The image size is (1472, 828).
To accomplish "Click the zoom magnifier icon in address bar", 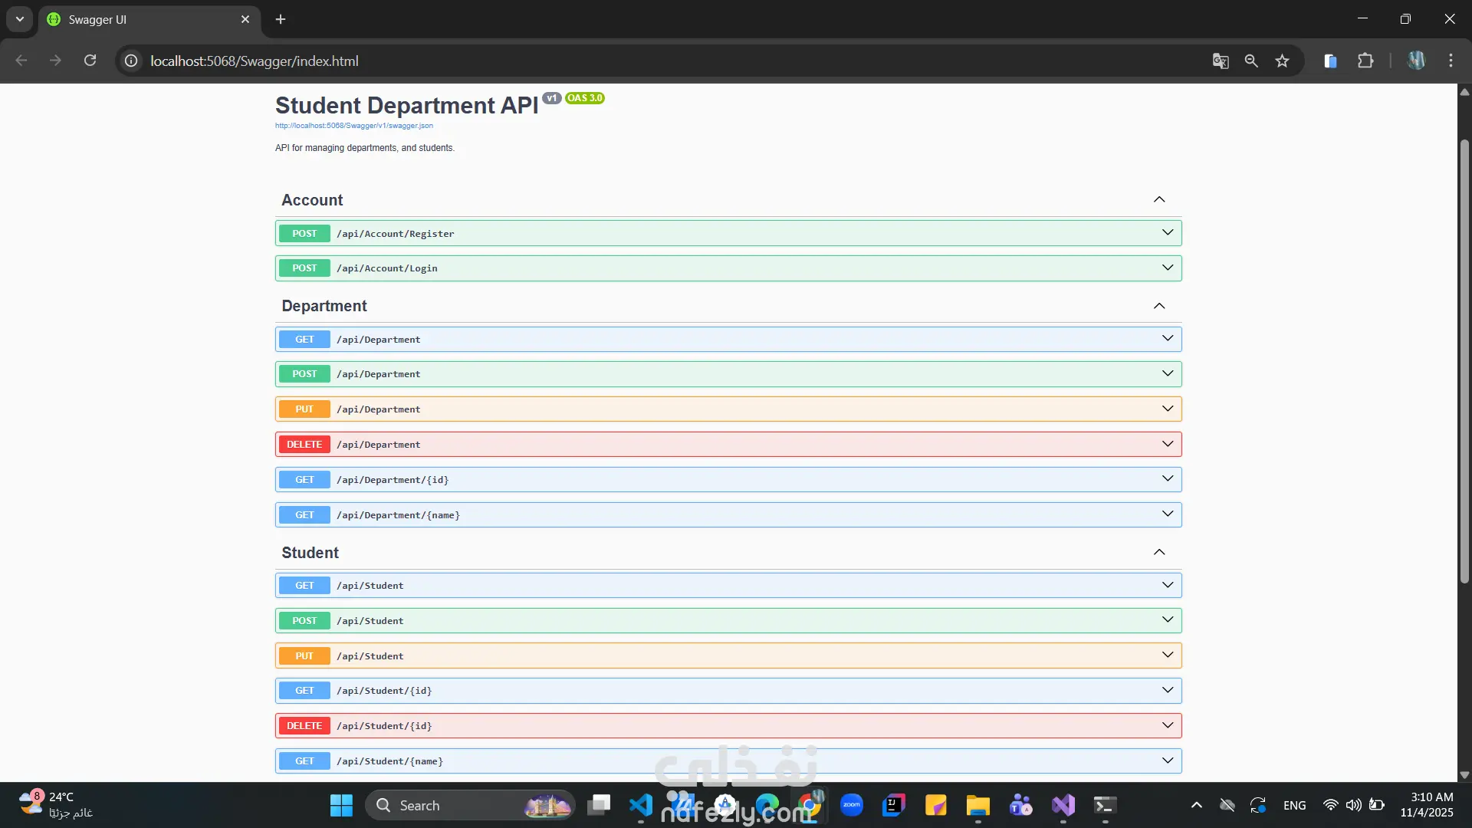I will (1251, 61).
